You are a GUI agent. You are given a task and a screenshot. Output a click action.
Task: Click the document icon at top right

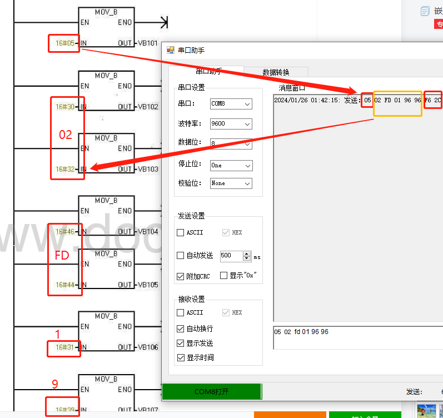click(x=425, y=11)
